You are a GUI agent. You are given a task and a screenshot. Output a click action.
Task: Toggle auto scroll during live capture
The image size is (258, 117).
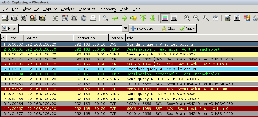tap(174, 18)
